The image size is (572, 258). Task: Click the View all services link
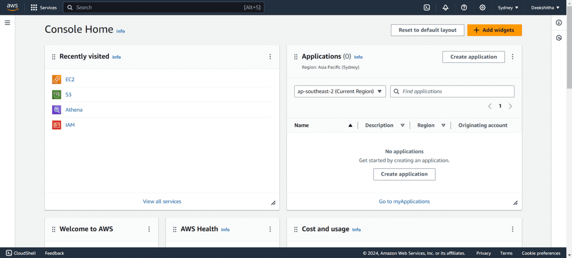click(x=162, y=201)
